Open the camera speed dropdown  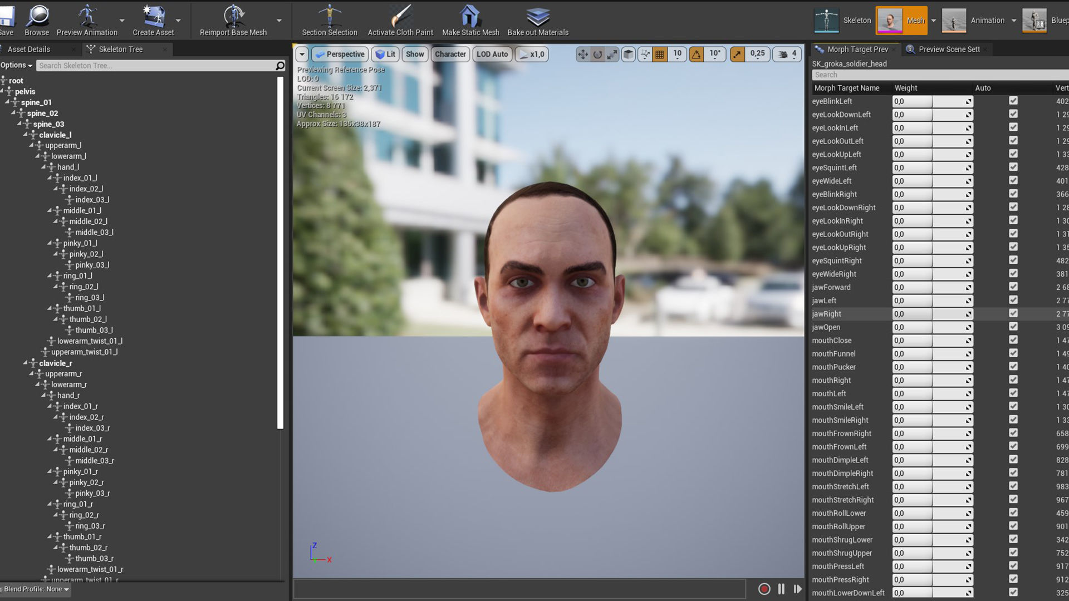787,54
